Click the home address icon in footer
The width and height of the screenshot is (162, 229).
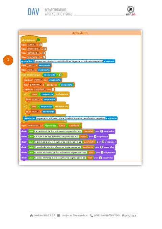[31, 216]
